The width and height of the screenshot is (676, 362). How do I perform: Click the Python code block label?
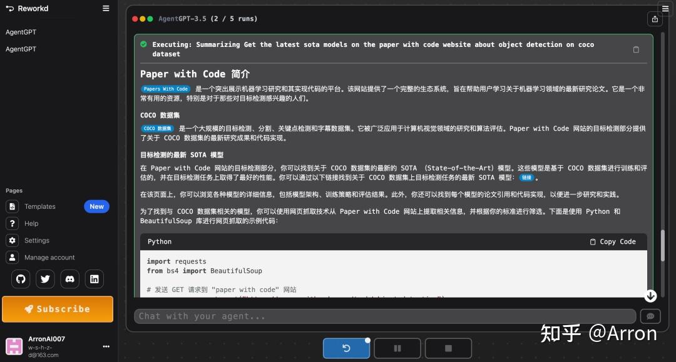[x=160, y=242]
